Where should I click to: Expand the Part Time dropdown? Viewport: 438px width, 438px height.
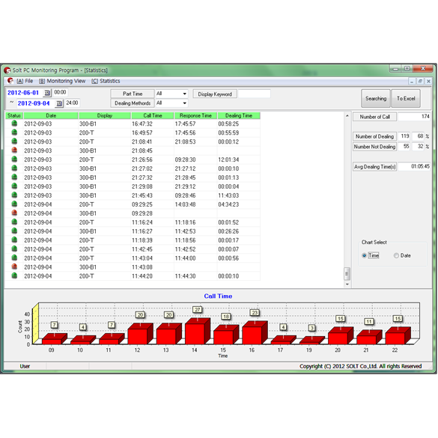click(171, 94)
